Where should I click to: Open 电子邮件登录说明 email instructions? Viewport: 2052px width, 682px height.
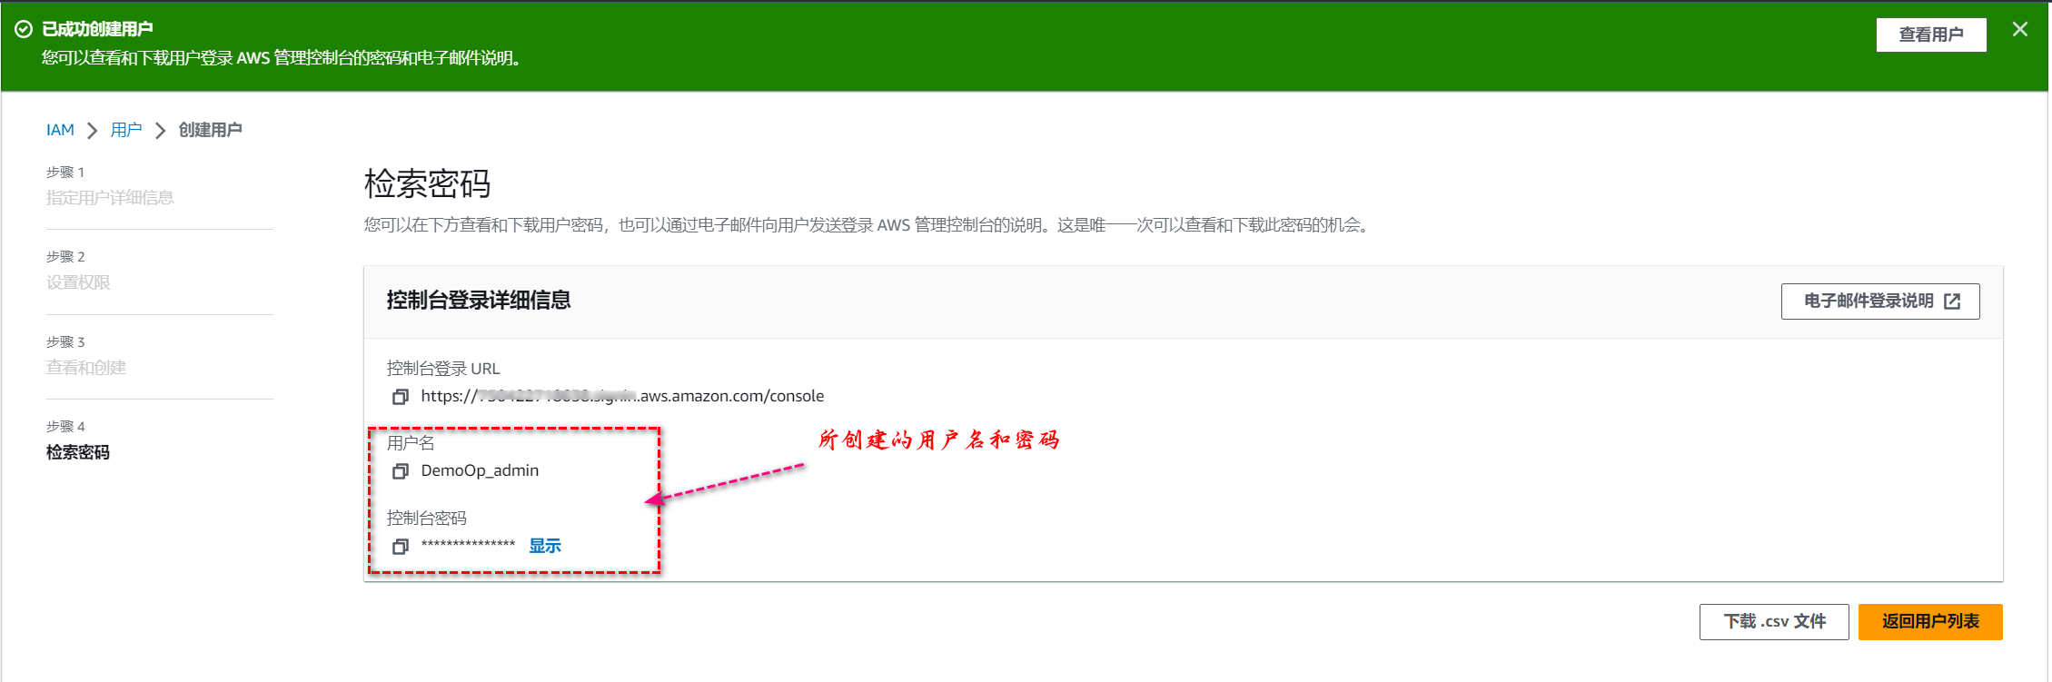point(1880,301)
